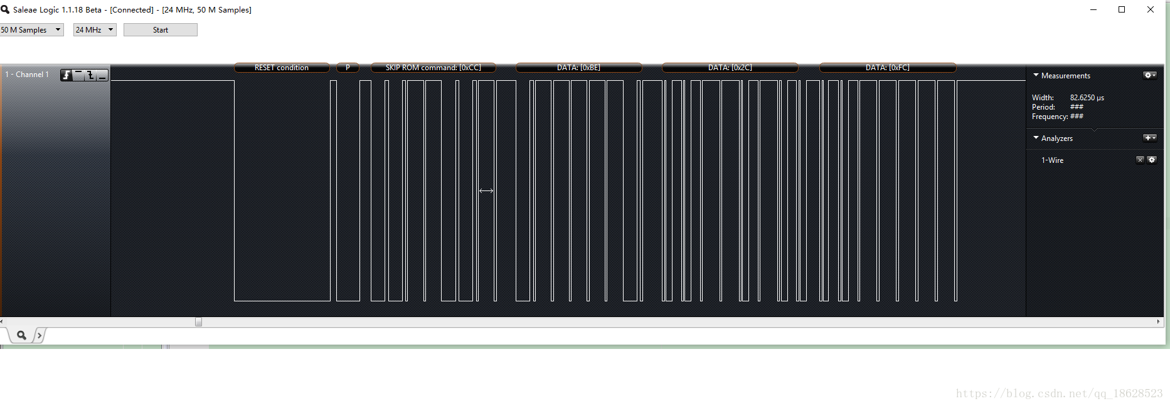Select the presence pulse P annotation
The height and width of the screenshot is (406, 1170).
pyautogui.click(x=348, y=68)
